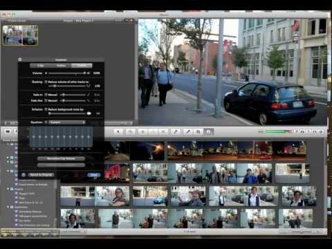Select the project clip thumbnail in project pane
The width and height of the screenshot is (332, 249).
tap(20, 35)
